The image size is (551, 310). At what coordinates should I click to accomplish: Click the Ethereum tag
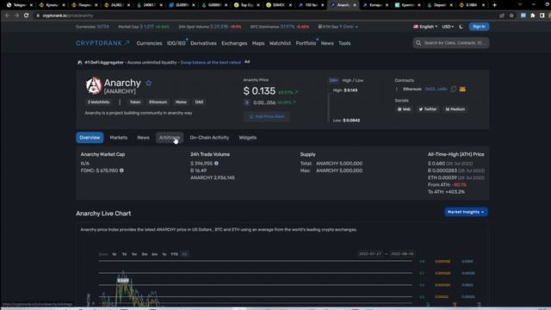pos(158,102)
